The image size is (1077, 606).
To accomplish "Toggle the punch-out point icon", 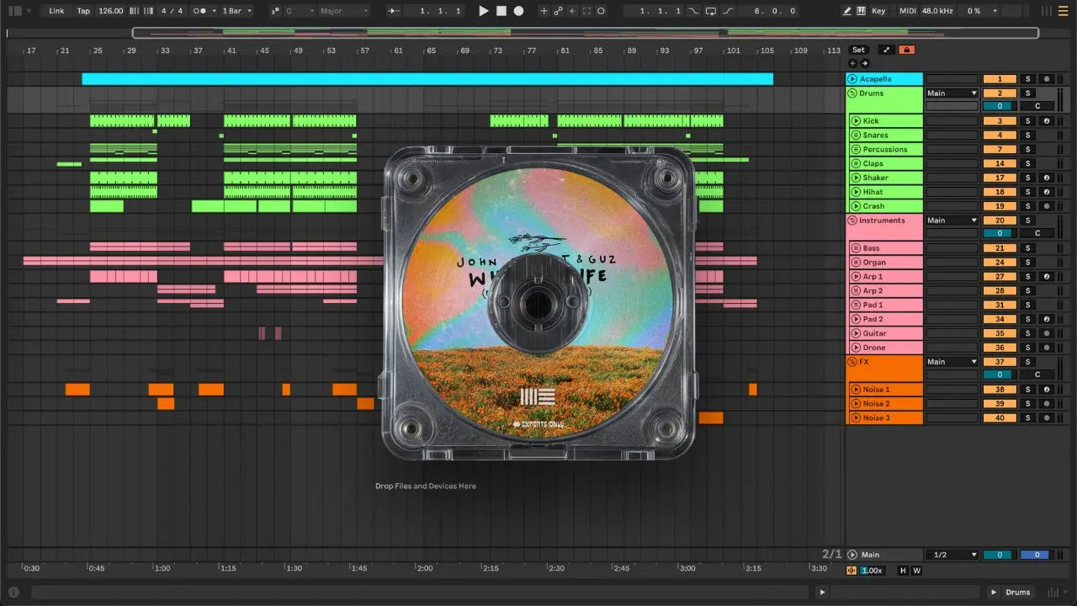I will pos(728,11).
